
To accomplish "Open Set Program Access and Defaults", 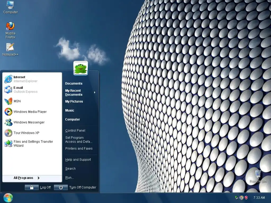I will (79, 140).
